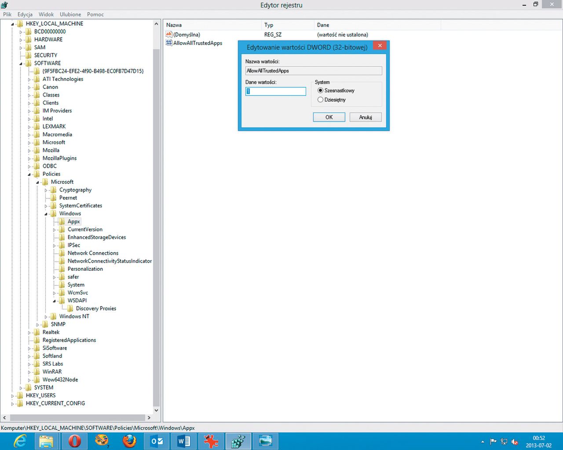Expand the Cryptography key

[x=46, y=190]
